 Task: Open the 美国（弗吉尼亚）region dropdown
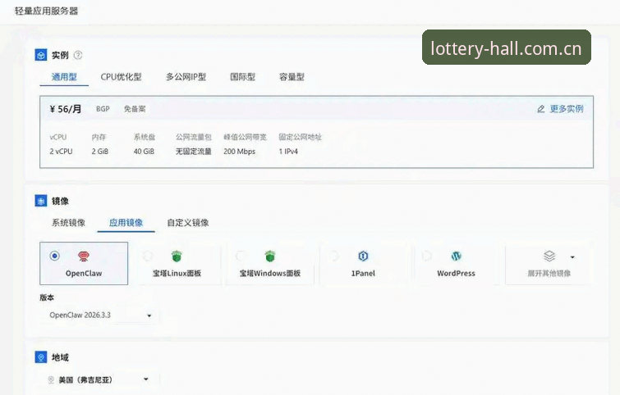[101, 379]
